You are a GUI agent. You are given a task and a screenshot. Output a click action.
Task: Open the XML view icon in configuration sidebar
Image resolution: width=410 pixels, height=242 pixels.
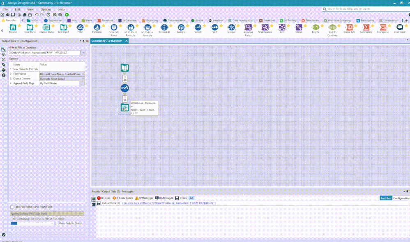tap(4, 54)
